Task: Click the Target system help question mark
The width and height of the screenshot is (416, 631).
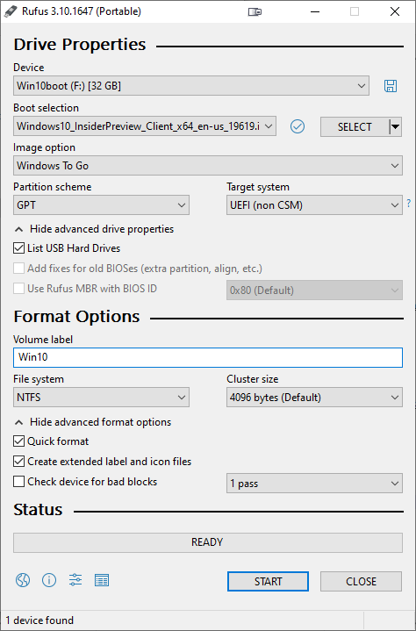Action: [x=409, y=203]
